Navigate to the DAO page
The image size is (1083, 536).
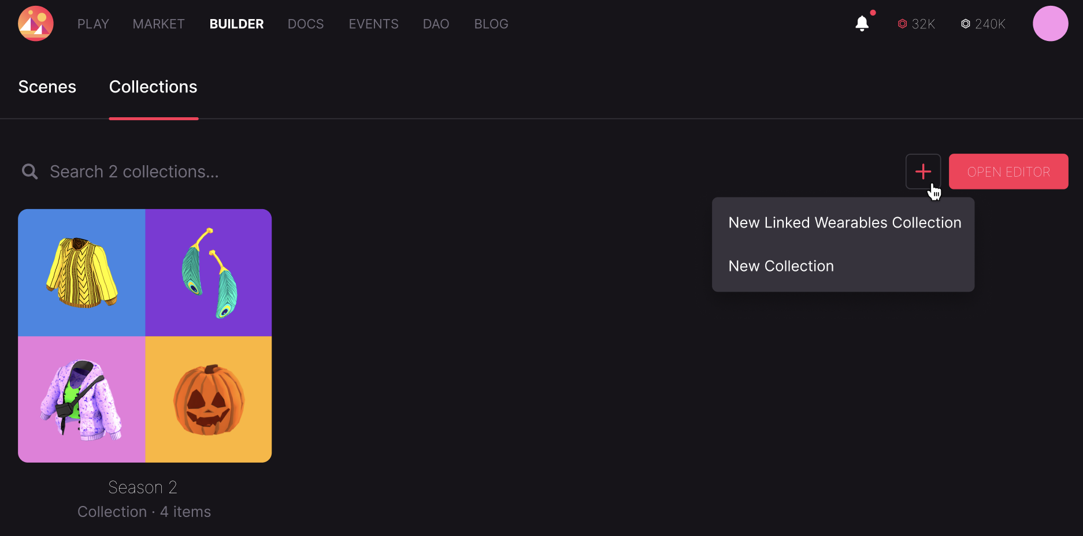(x=436, y=24)
